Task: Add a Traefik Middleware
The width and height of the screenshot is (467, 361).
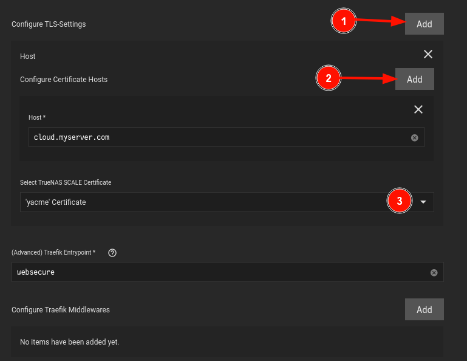Action: [x=424, y=309]
